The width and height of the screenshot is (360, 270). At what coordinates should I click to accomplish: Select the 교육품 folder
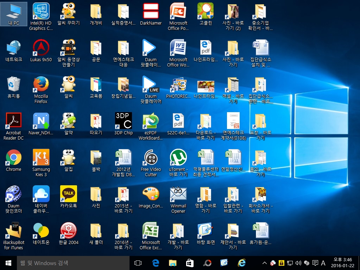click(96, 87)
